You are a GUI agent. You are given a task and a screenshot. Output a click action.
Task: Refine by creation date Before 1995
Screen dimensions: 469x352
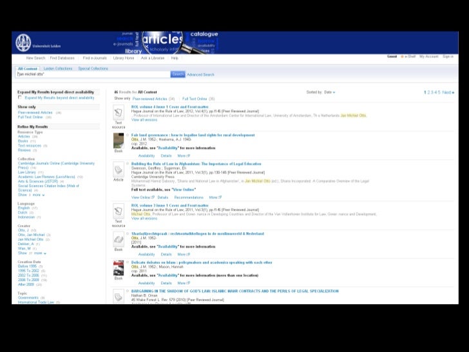27,266
